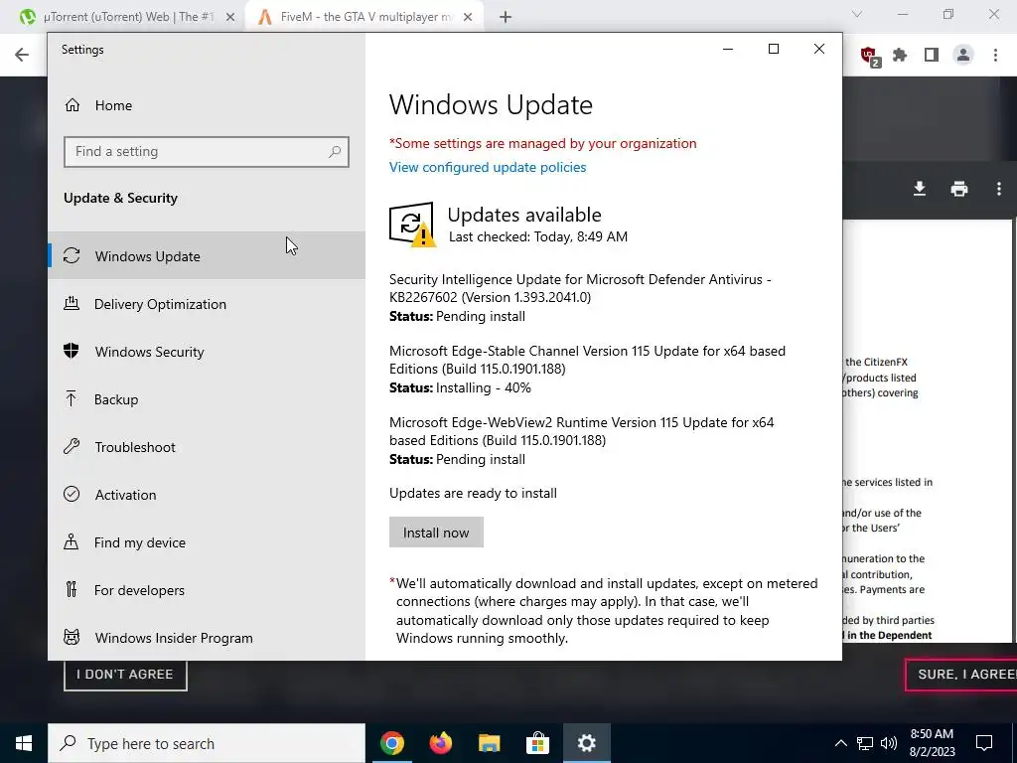The height and width of the screenshot is (763, 1017).
Task: Open the Chrome three-dot menu
Action: 995,56
